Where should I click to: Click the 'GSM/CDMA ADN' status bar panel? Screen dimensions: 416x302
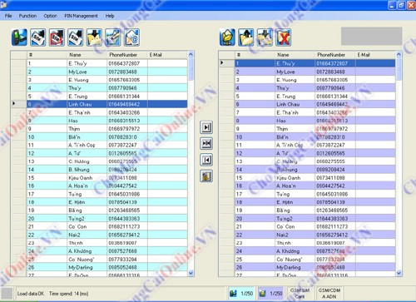[x=329, y=293]
